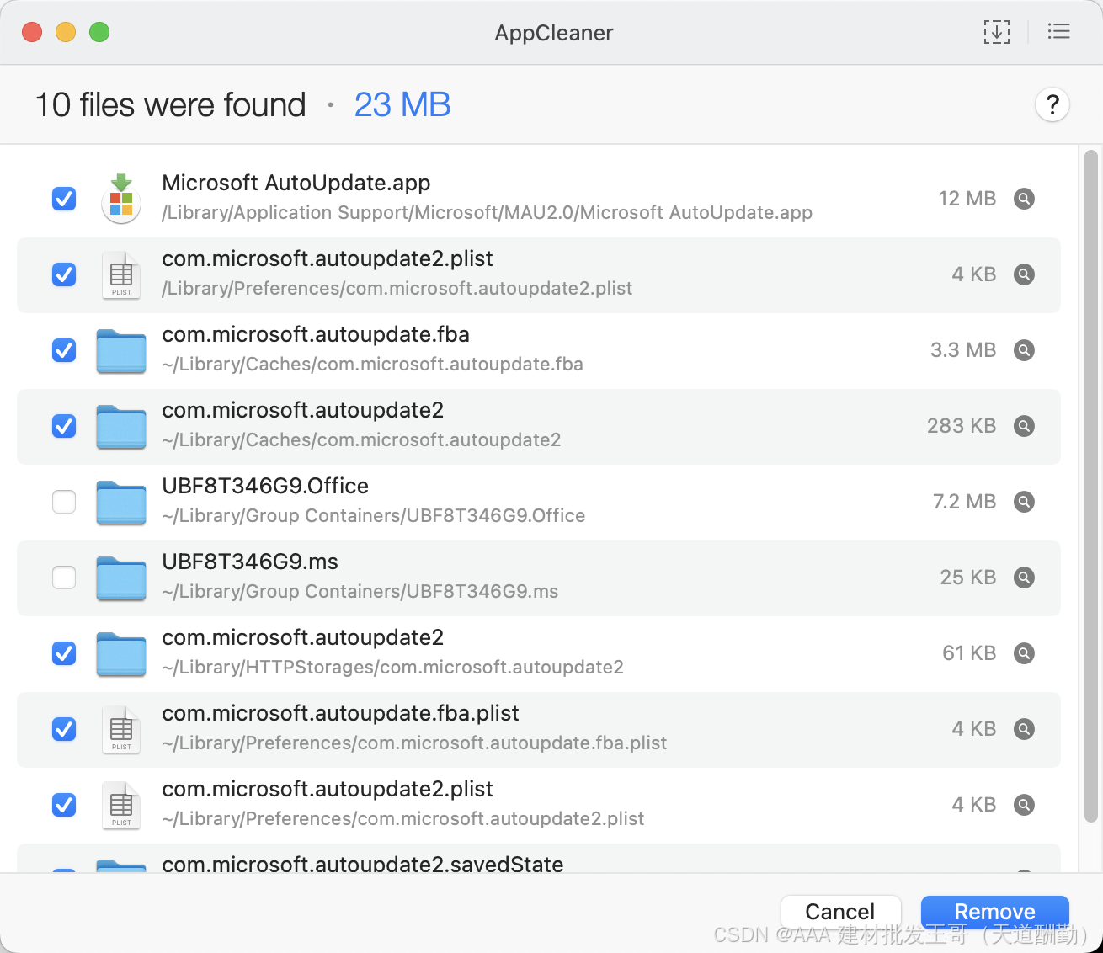Uncheck ~/Library/Preferences autoupdate2.plist checkbox

click(x=64, y=805)
